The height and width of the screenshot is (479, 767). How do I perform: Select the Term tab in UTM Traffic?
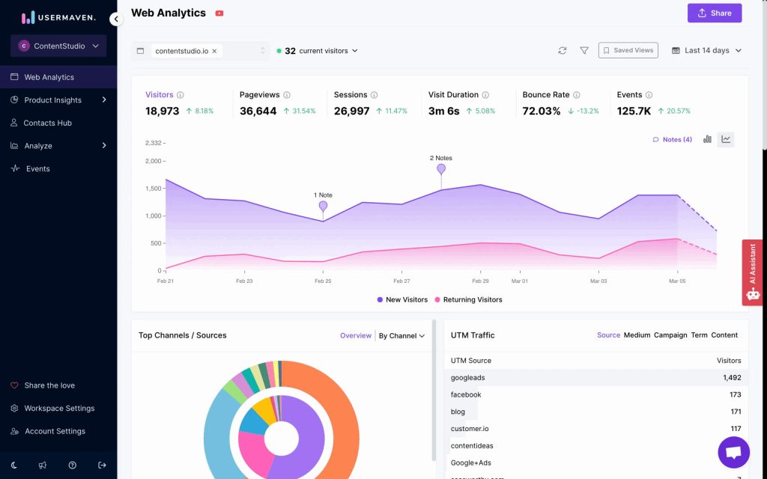pos(699,335)
